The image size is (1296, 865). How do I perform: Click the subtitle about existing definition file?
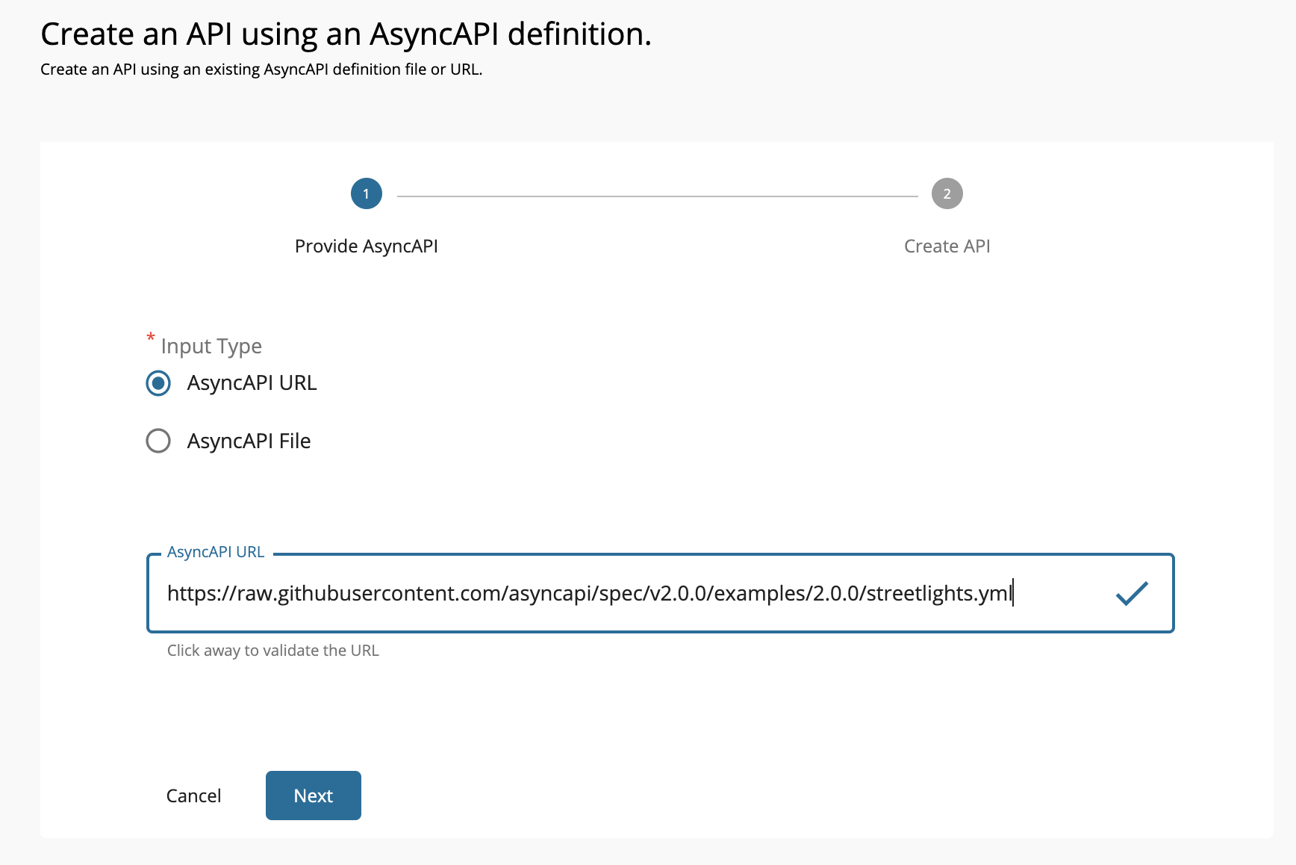click(x=261, y=69)
